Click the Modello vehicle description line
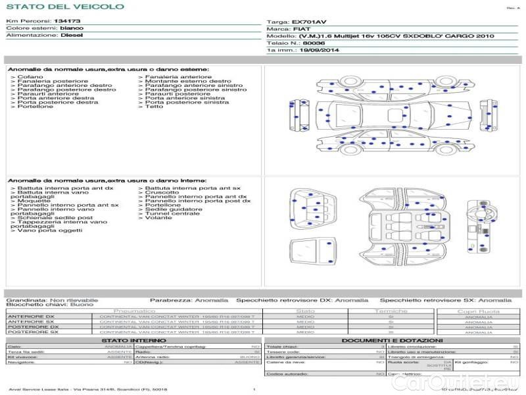The image size is (526, 395). pos(380,36)
